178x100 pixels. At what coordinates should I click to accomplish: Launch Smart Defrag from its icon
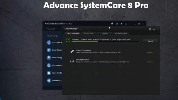(49, 58)
